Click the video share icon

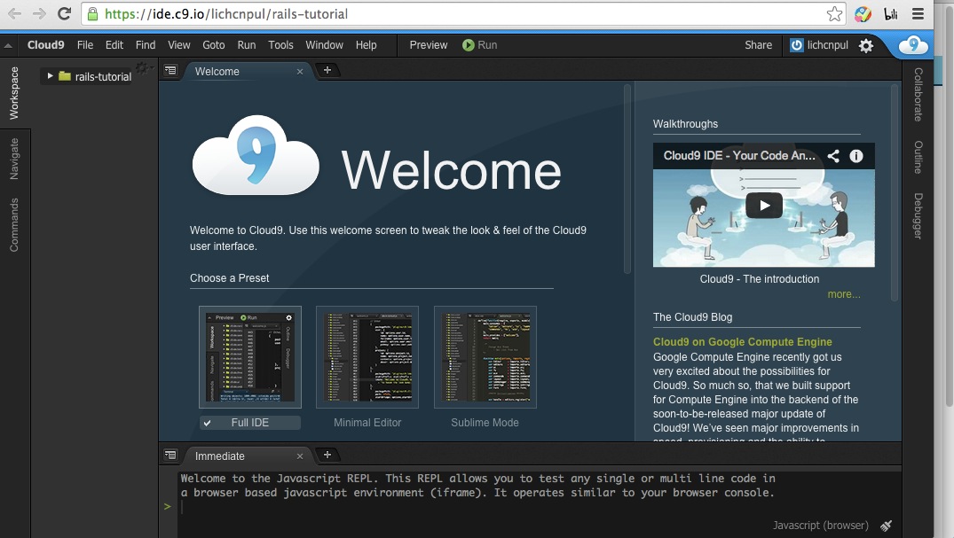coord(833,156)
